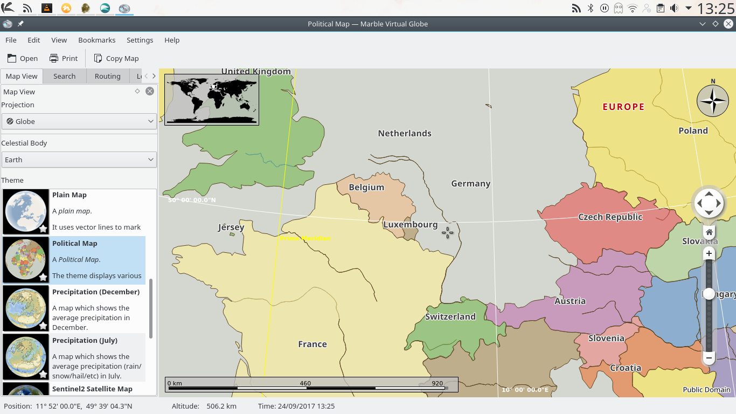Toggle floating for the Map View panel
Image resolution: width=736 pixels, height=414 pixels.
tap(138, 91)
